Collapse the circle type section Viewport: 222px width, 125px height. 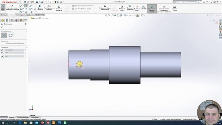tap(26, 31)
